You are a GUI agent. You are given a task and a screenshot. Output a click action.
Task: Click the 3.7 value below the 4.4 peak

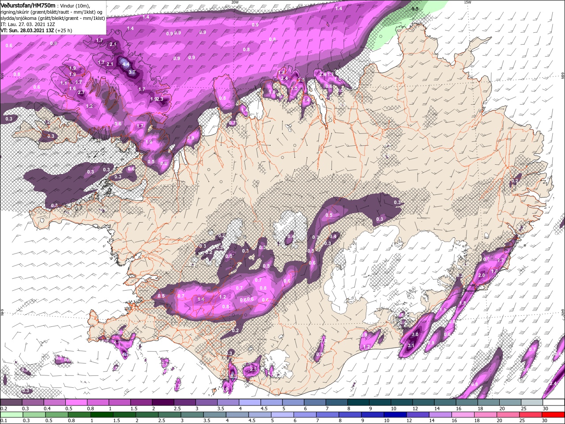pos(132,72)
